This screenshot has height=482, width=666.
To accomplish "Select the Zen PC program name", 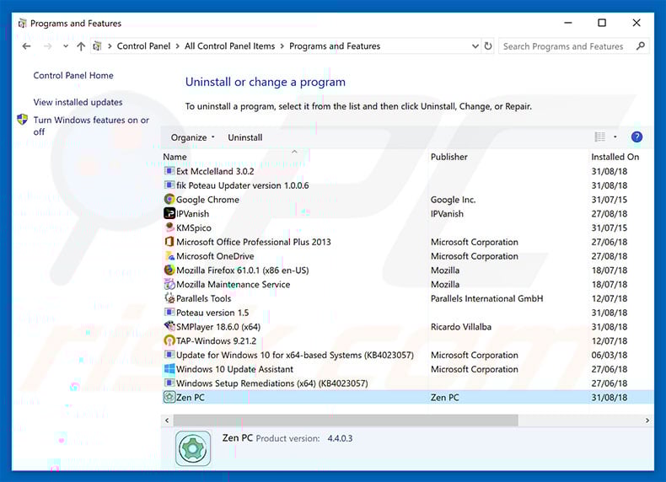I will 191,397.
